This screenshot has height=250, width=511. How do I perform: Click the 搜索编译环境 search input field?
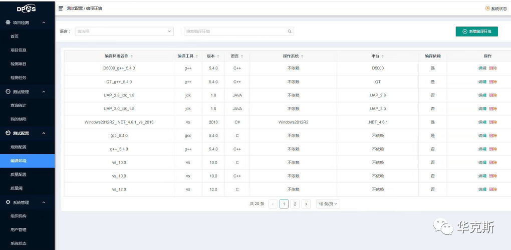click(x=234, y=31)
